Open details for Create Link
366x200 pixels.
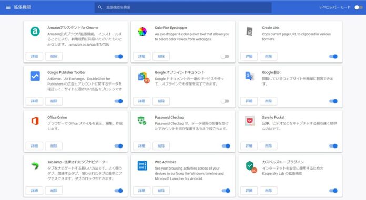249,56
